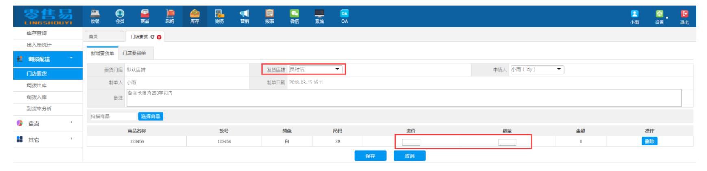Click the 退出 logout icon

point(684,16)
